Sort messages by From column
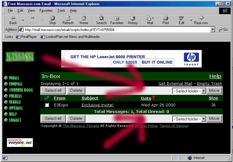 60,98
